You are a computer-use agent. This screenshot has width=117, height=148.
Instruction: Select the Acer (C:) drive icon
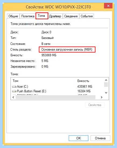coord(14,87)
